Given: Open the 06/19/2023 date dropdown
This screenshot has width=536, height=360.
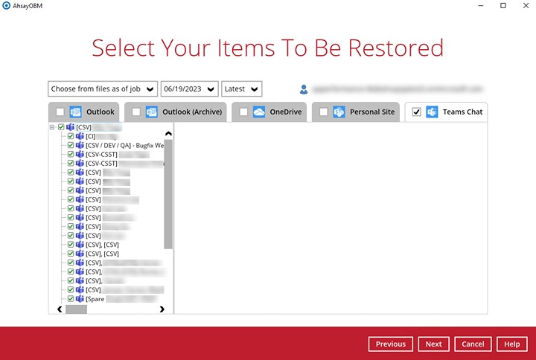Looking at the screenshot, I should pos(189,89).
